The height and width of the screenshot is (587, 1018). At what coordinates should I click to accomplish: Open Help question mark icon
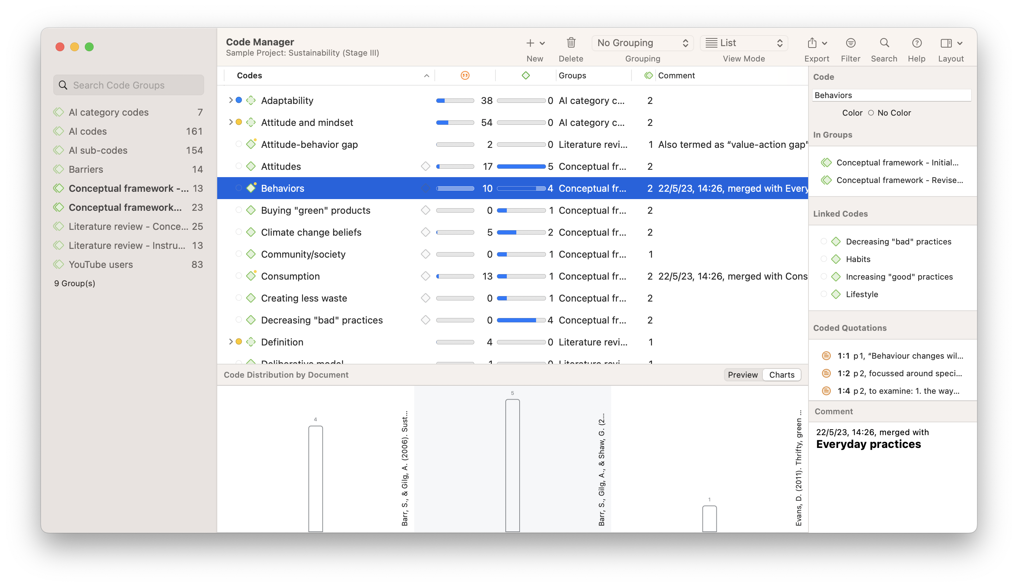[916, 43]
